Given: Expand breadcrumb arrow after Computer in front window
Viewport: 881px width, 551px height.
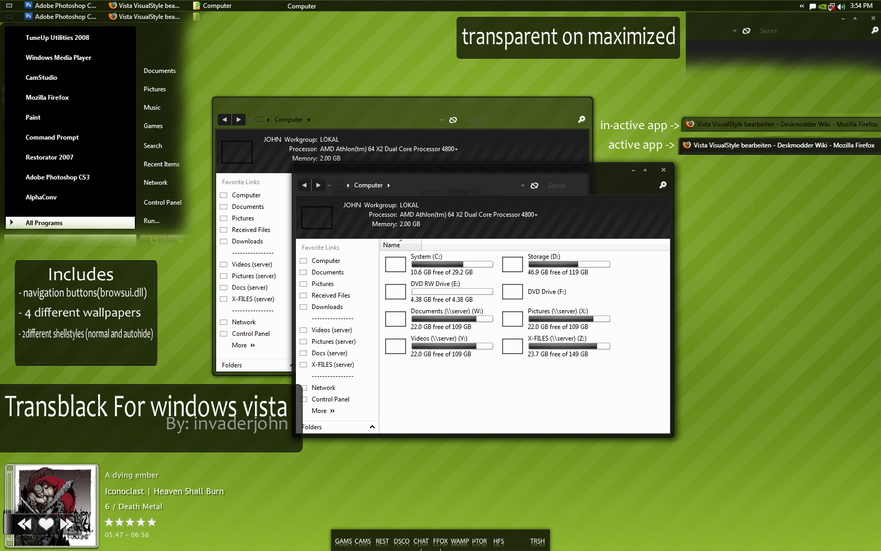Looking at the screenshot, I should tap(388, 185).
